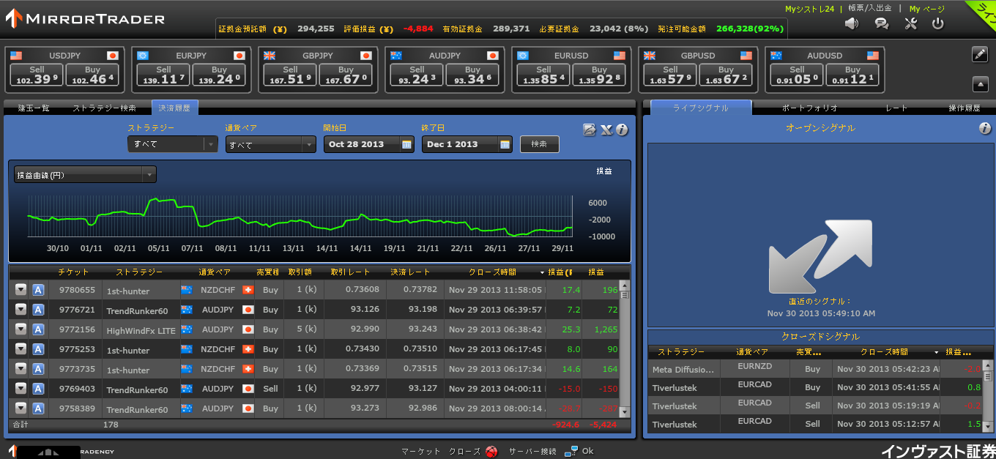This screenshot has width=996, height=459.
Task: Click the A icon for ticket 9773735
Action: point(39,369)
